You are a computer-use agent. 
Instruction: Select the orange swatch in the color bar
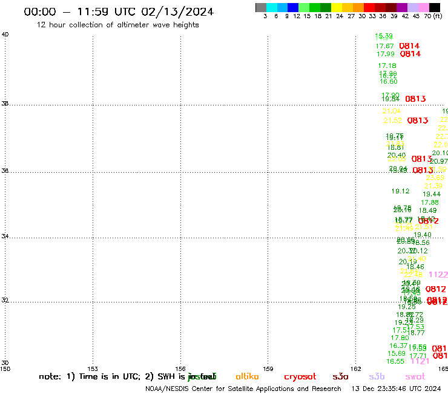tap(358, 7)
